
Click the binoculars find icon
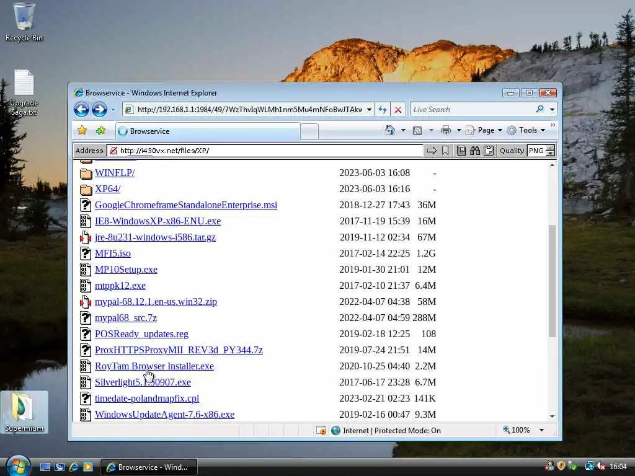pos(474,151)
